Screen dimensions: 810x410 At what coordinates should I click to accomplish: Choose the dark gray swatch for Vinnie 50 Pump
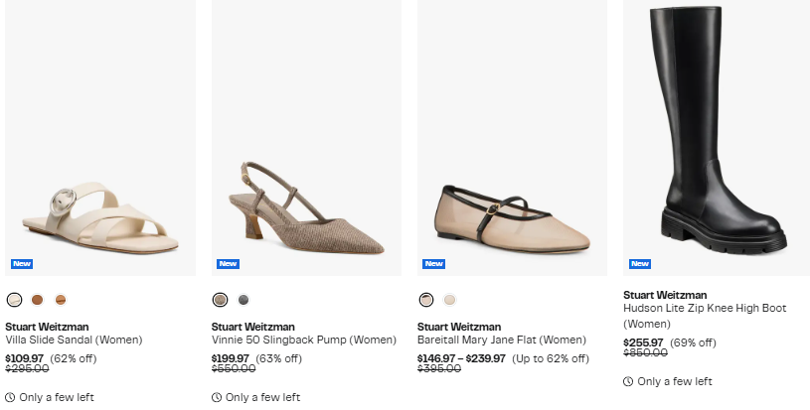pos(243,300)
